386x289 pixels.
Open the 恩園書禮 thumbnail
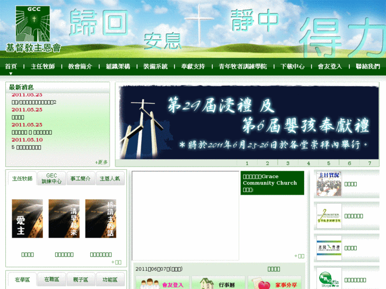[329, 248]
